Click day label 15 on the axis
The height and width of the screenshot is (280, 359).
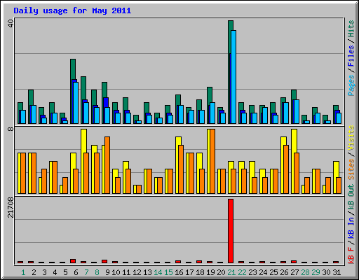coord(168,272)
